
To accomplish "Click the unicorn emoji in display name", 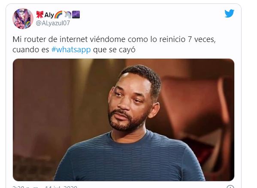I will point(67,15).
